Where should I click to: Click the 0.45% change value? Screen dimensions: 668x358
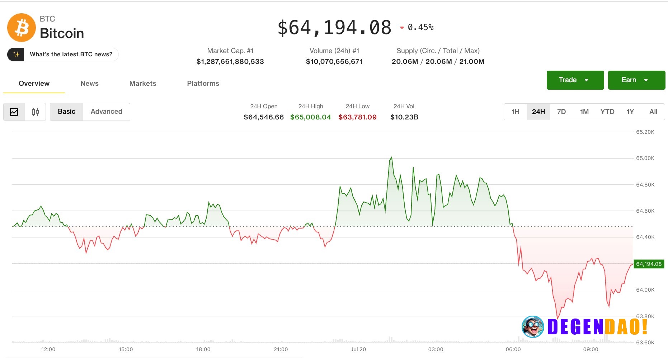[x=420, y=27]
